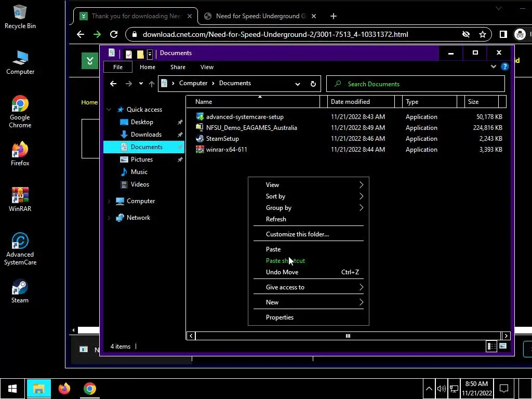Open the Quick Access Toolbar customize dropdown

(150, 54)
